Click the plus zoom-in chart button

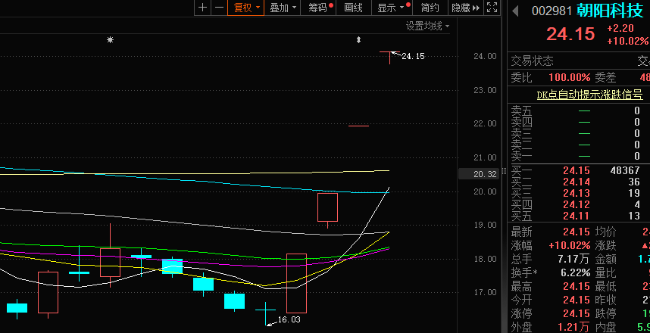202,8
